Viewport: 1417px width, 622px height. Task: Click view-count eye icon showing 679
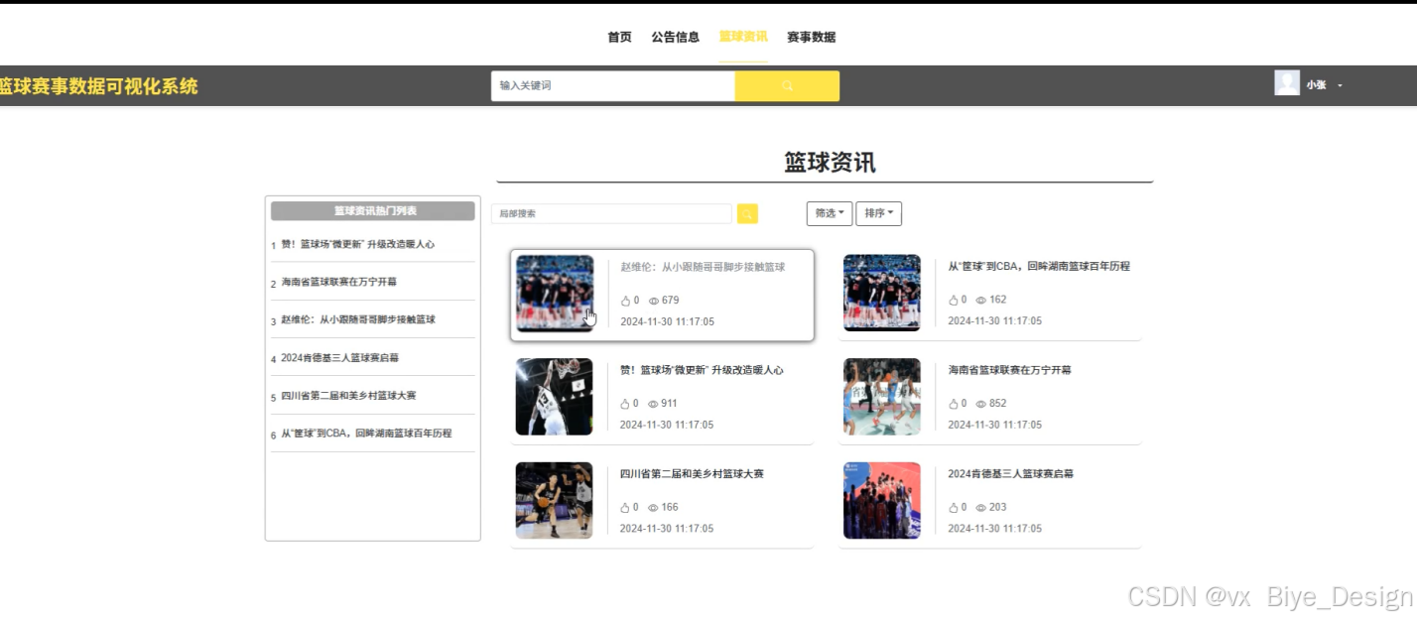click(x=654, y=301)
